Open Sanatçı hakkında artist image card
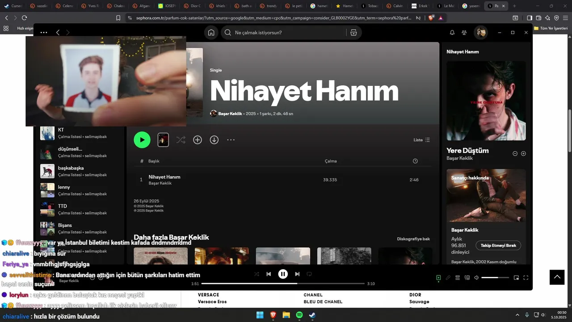The width and height of the screenshot is (572, 322). point(486,195)
